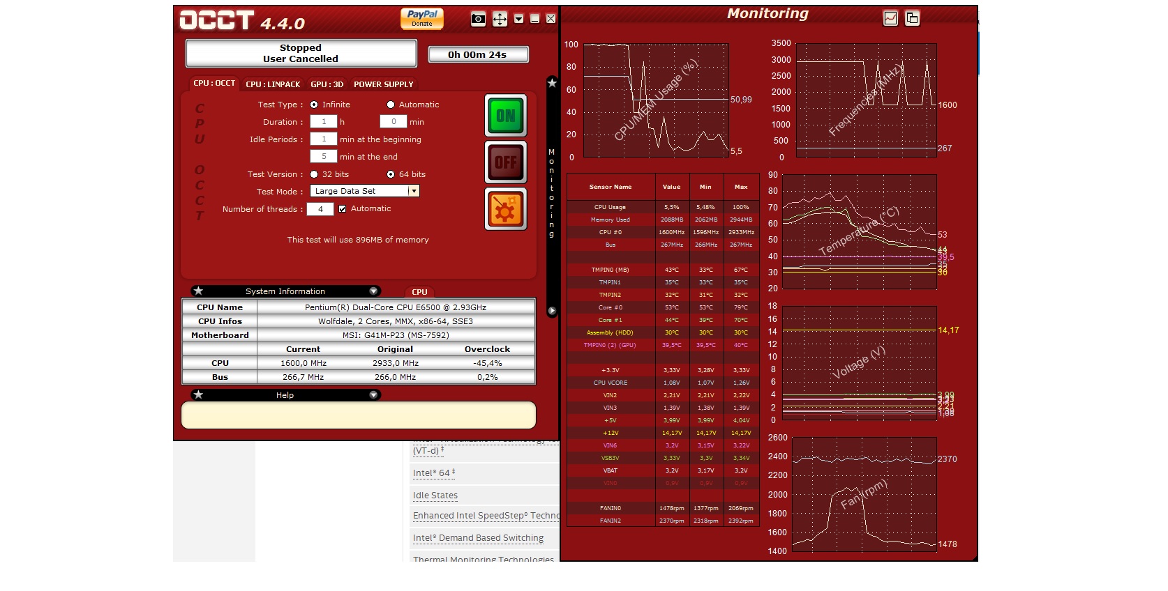Viewport: 1168px width, 591px height.
Task: Click the Min column header
Action: [706, 187]
